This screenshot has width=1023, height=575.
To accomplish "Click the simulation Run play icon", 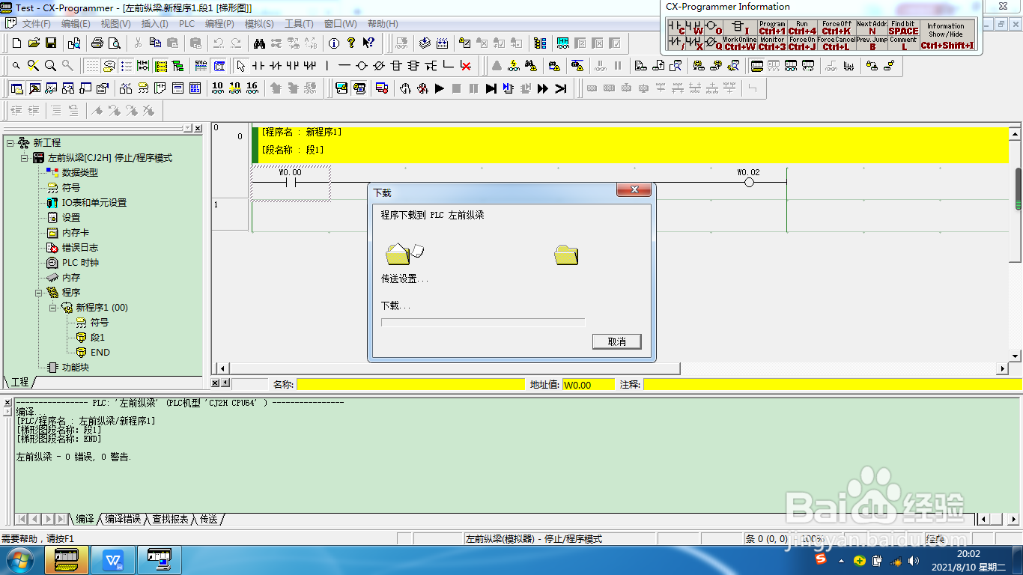I will click(440, 88).
